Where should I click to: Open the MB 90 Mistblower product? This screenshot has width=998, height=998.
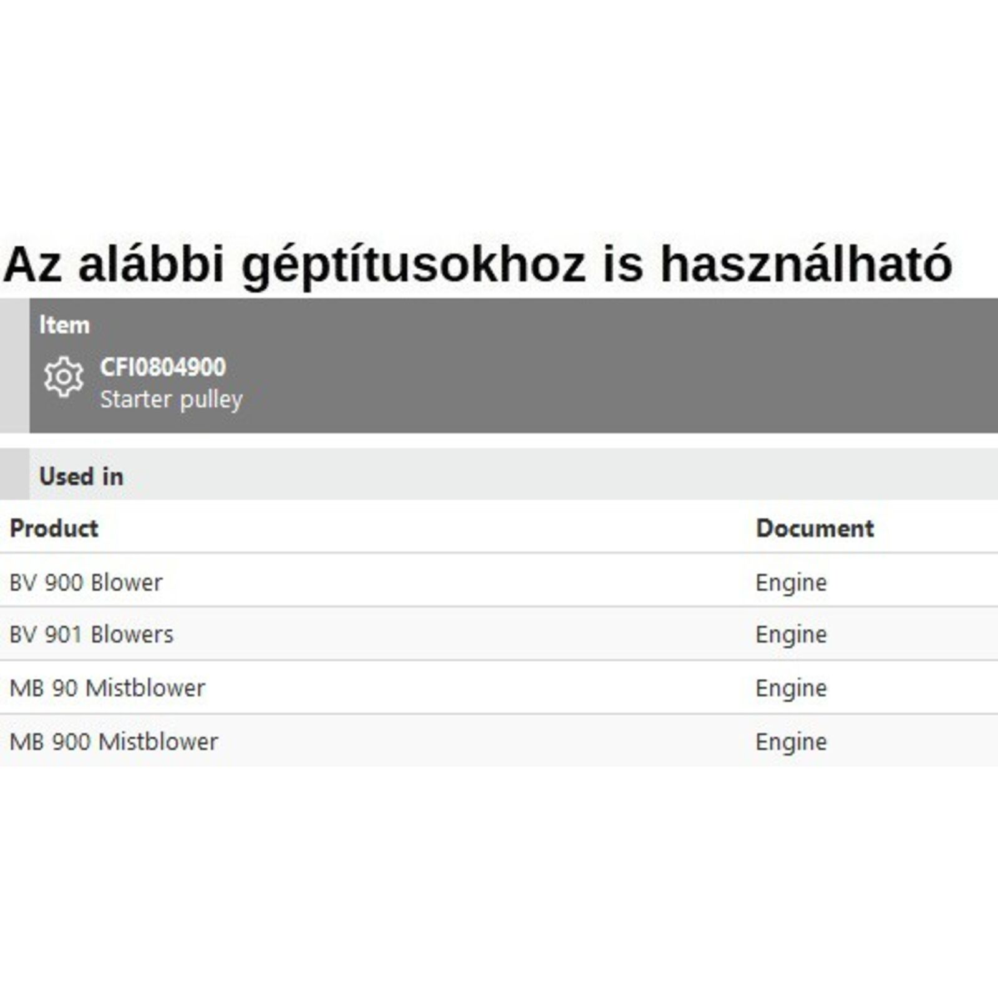tap(107, 688)
